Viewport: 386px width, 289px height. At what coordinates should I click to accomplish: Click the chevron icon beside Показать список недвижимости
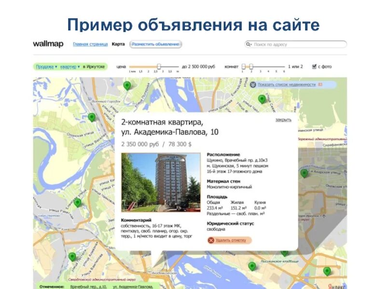(253, 85)
